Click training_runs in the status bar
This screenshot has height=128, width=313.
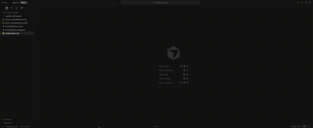coord(13,126)
